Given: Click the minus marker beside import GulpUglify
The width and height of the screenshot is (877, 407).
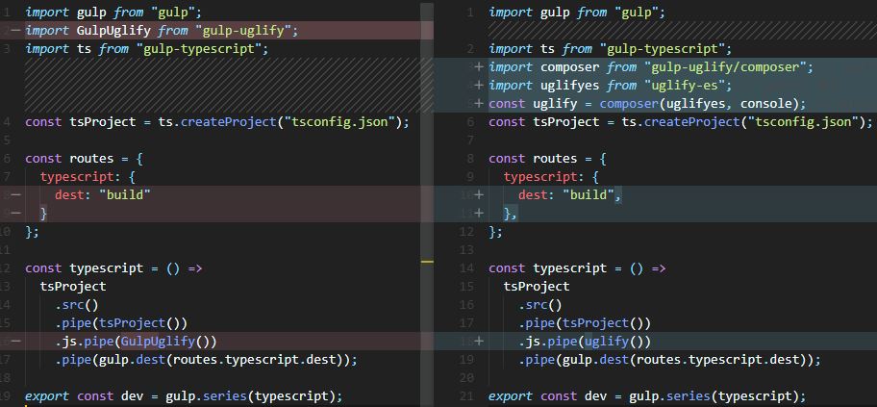Looking at the screenshot, I should pyautogui.click(x=15, y=30).
